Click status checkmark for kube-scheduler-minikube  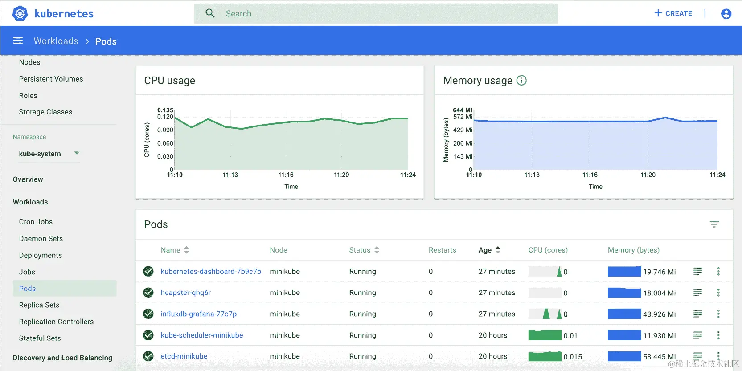(148, 335)
